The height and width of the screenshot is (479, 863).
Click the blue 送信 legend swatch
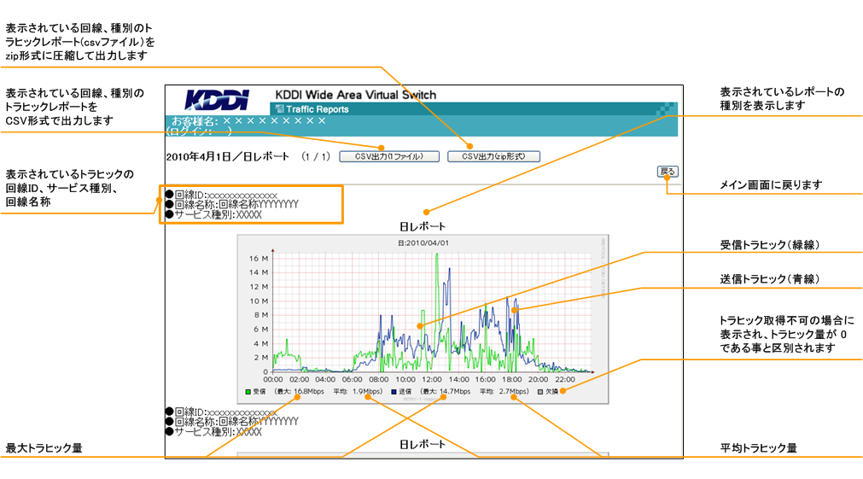(x=394, y=391)
